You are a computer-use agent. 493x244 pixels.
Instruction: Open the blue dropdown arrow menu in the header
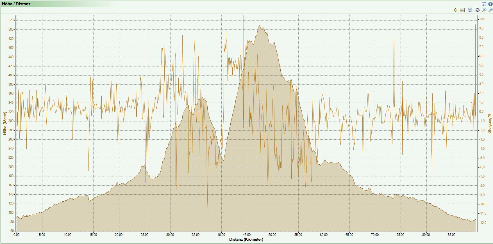coord(490,4)
